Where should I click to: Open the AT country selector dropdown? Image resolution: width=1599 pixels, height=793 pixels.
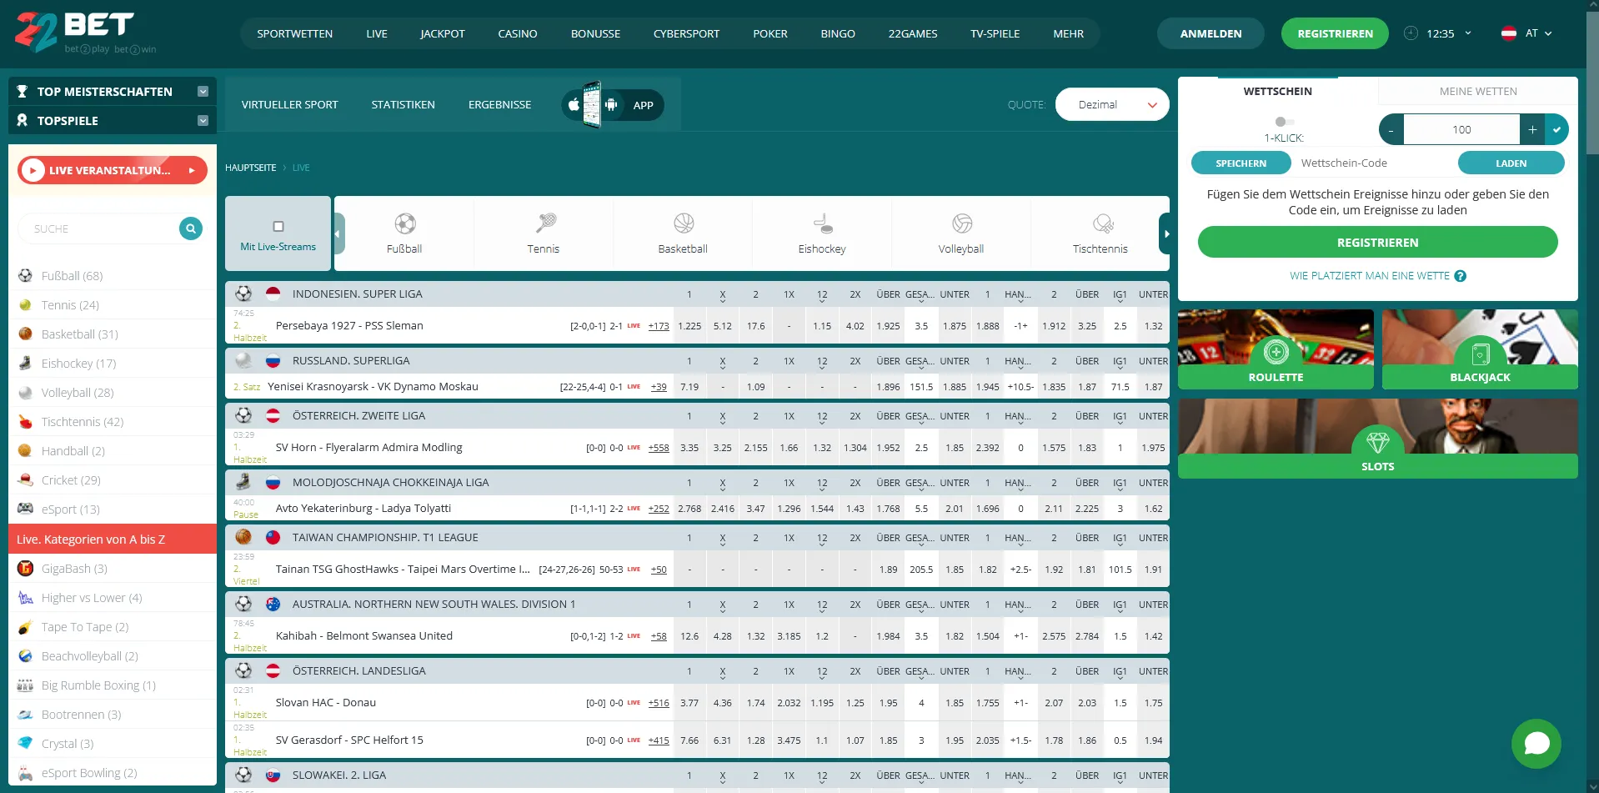pyautogui.click(x=1527, y=33)
